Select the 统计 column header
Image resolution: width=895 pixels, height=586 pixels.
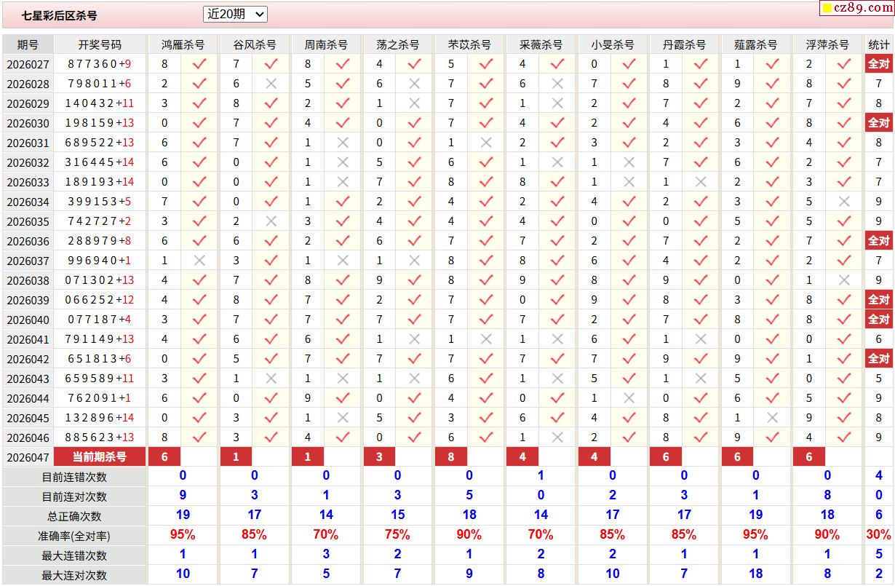tap(878, 44)
